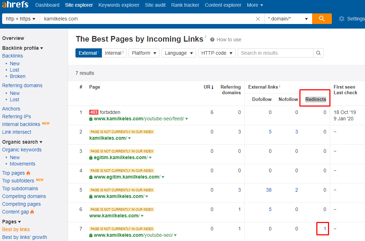Click the How to use link
Viewport: 365px width, 241px height.
pyautogui.click(x=229, y=40)
